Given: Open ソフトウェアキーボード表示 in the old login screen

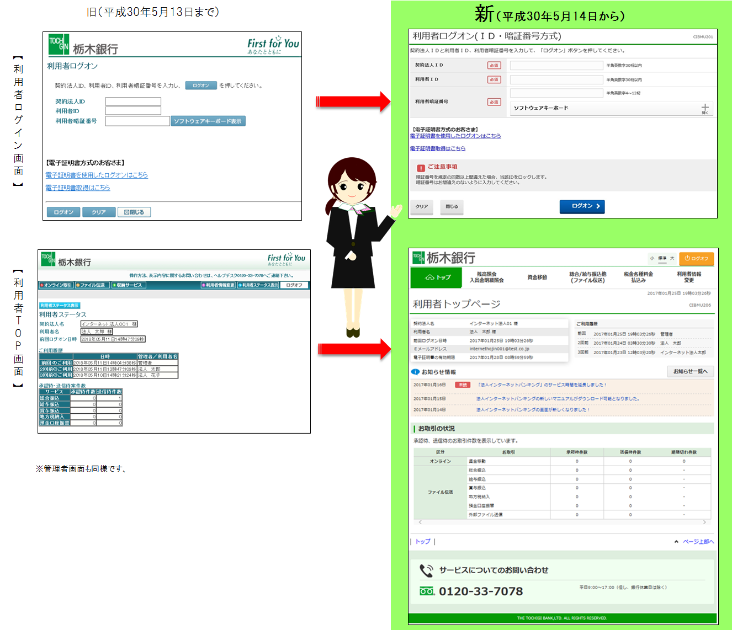Looking at the screenshot, I should pyautogui.click(x=208, y=121).
